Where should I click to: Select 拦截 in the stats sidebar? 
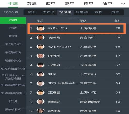13,28
